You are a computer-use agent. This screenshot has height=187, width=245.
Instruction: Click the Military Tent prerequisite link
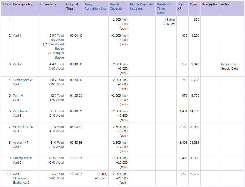(21, 158)
